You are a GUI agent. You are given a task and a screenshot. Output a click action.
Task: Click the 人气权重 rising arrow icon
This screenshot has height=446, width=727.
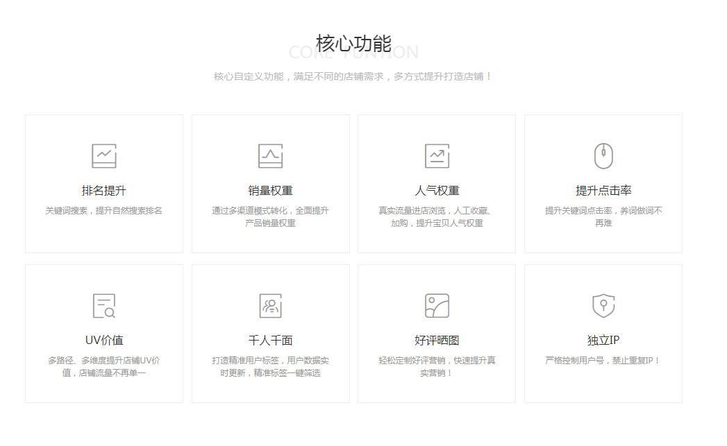pos(437,156)
